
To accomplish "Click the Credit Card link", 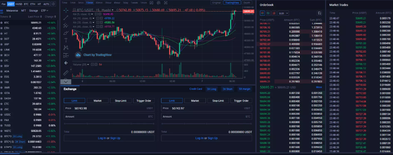I will pyautogui.click(x=196, y=89).
